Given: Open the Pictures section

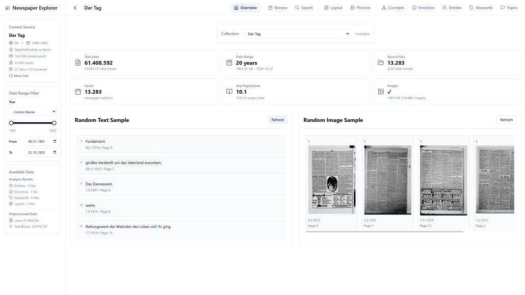Looking at the screenshot, I should 361,8.
